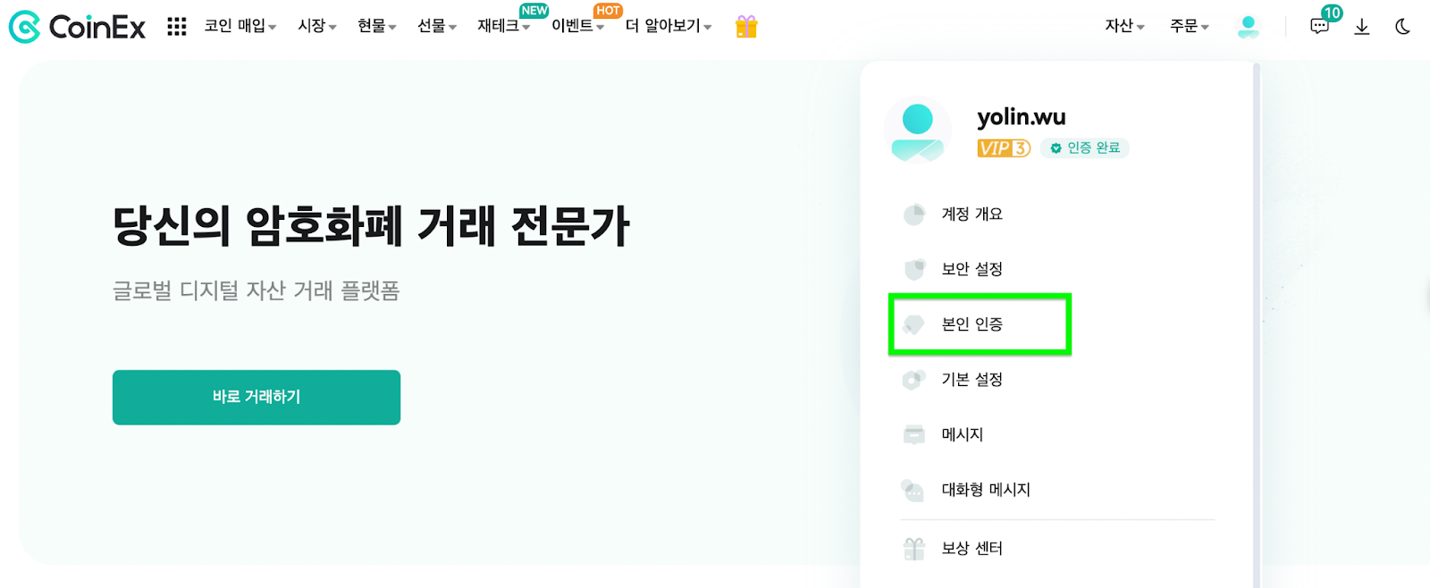Open the 이벤트 menu with HOT label
1430x588 pixels.
(x=574, y=27)
